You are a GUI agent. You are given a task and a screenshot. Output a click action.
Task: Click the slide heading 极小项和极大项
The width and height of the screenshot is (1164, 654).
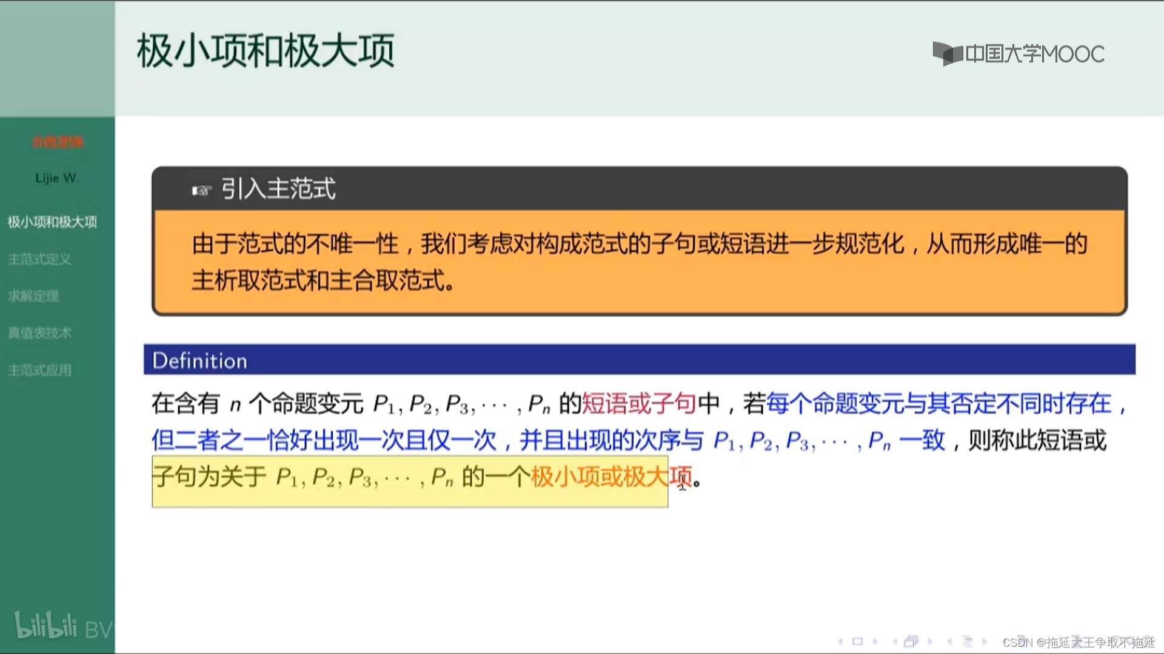click(x=266, y=51)
